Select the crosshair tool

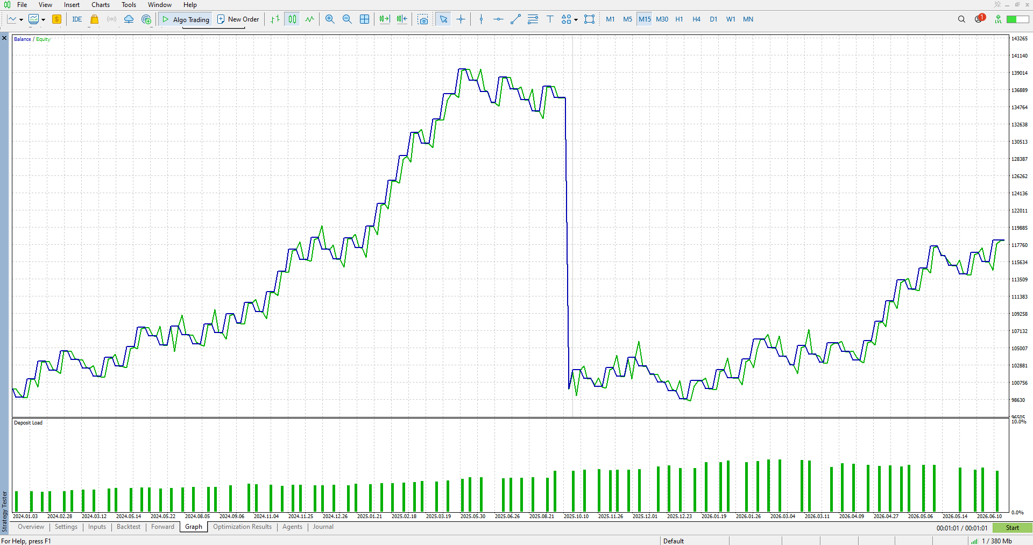461,19
